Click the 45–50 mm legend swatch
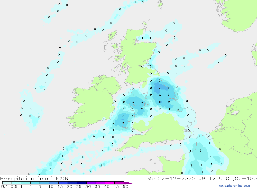257x188 pixels. pos(119,183)
